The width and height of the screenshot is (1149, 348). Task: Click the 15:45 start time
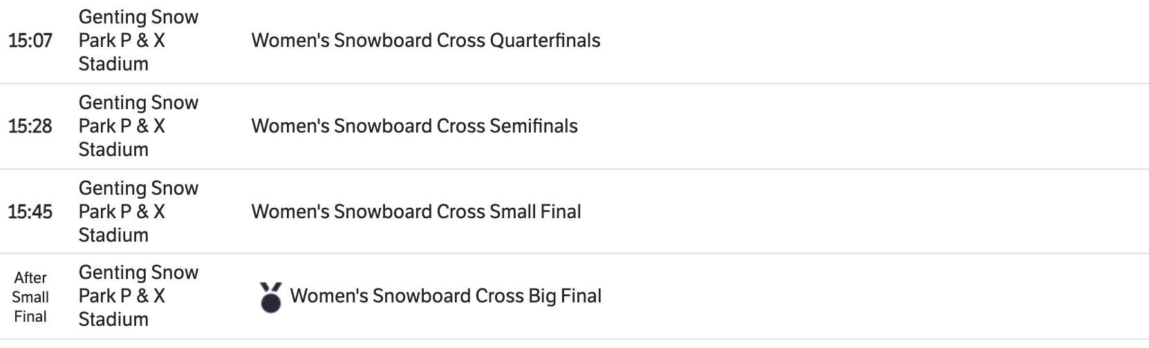tap(30, 212)
